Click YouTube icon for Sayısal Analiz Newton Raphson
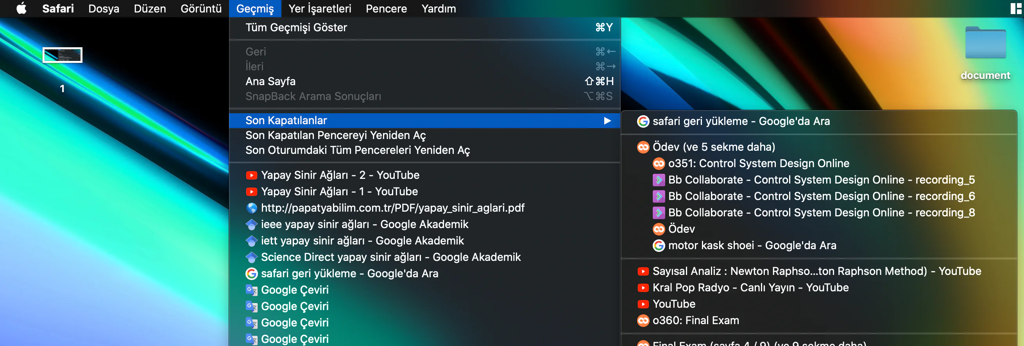This screenshot has height=346, width=1024. point(643,271)
